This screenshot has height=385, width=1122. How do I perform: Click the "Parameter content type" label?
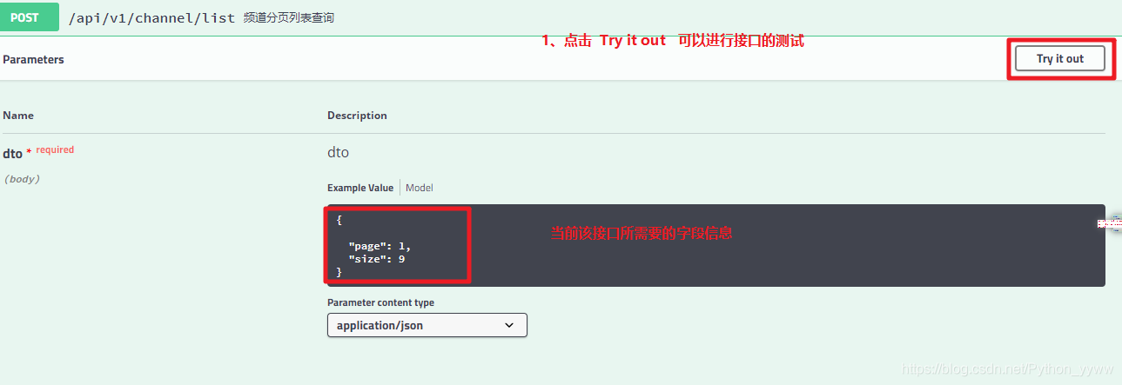coord(380,302)
